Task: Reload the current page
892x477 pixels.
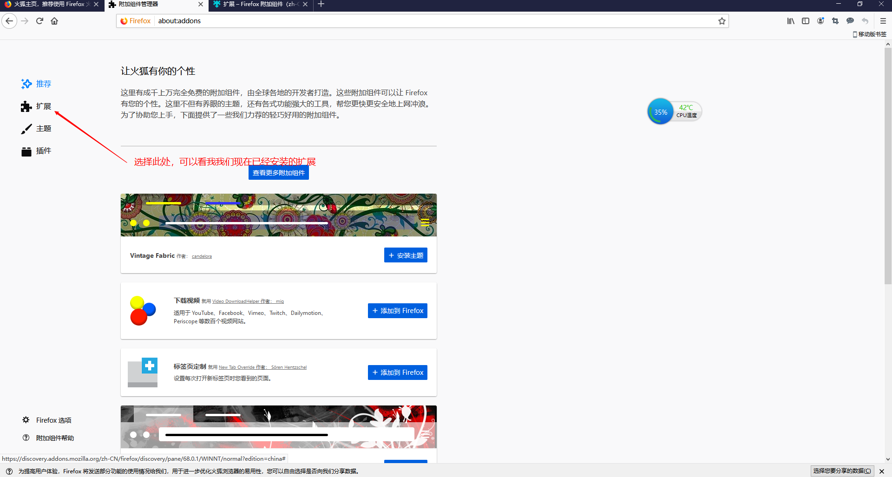Action: point(39,21)
